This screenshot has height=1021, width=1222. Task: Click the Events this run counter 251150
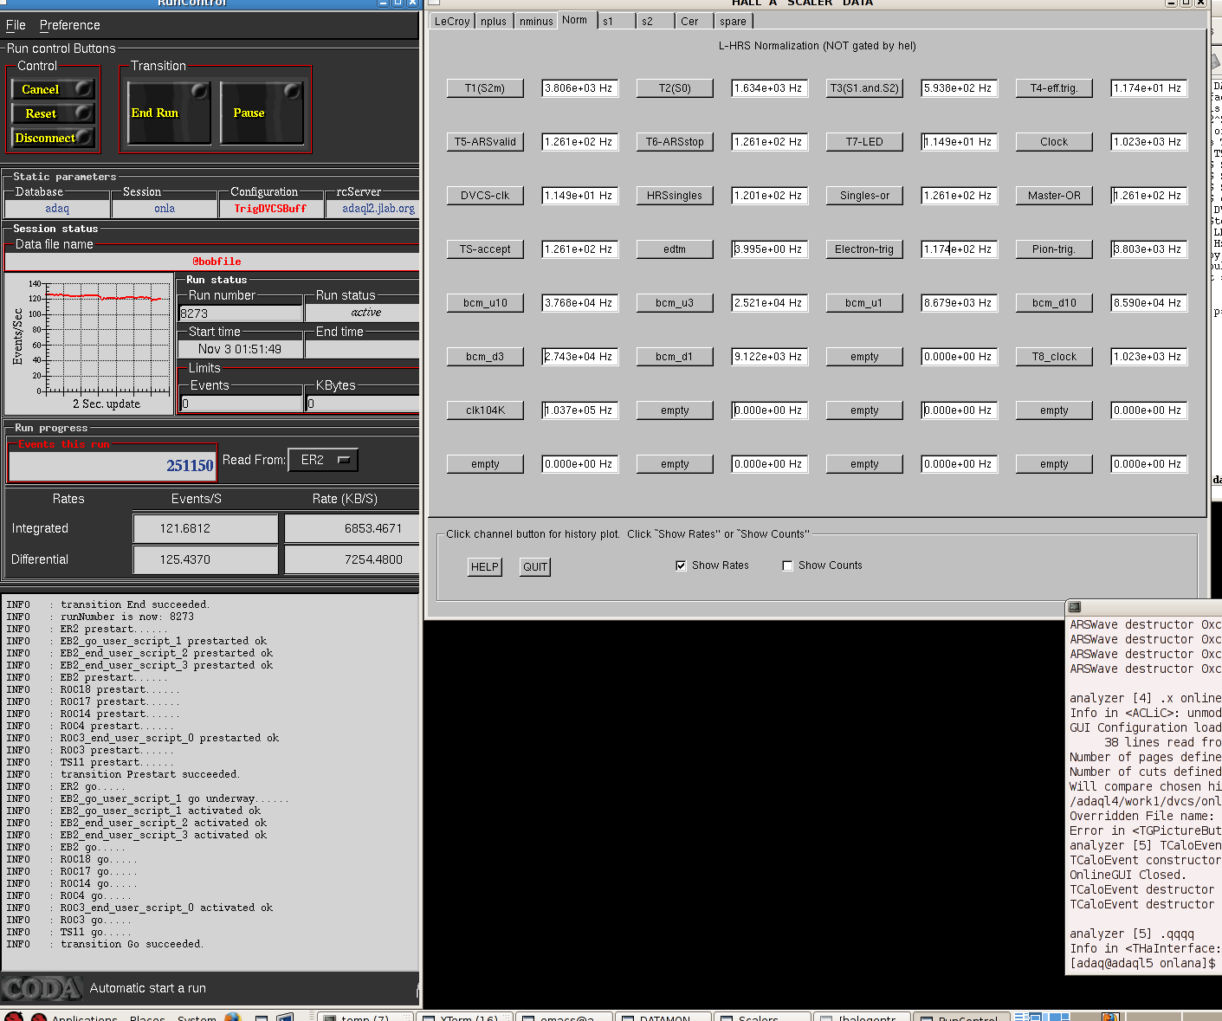(112, 466)
